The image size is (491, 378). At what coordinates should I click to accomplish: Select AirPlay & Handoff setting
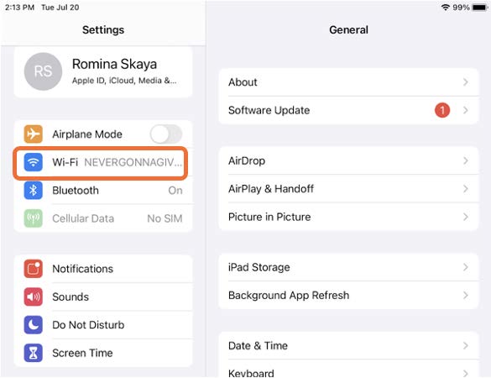(348, 189)
